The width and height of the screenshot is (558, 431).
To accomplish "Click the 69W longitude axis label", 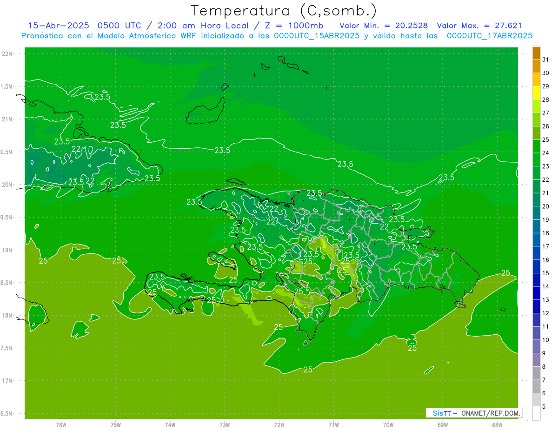I will coord(443,425).
